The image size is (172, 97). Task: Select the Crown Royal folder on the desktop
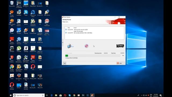coord(33,31)
